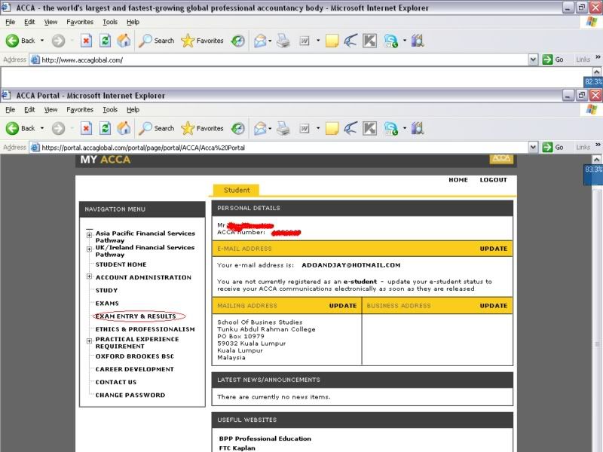Viewport: 603px width, 452px height.
Task: Open Exams in navigation menu
Action: 107,304
